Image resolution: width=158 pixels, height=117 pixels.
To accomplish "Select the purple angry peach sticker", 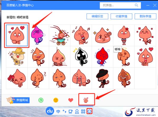I will (38, 35).
